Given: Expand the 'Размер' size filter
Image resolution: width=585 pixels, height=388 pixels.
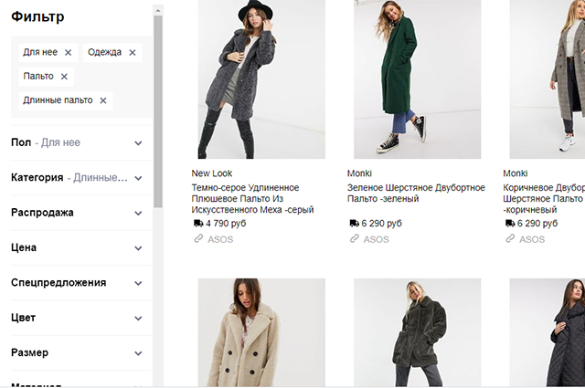Looking at the screenshot, I should 138,352.
